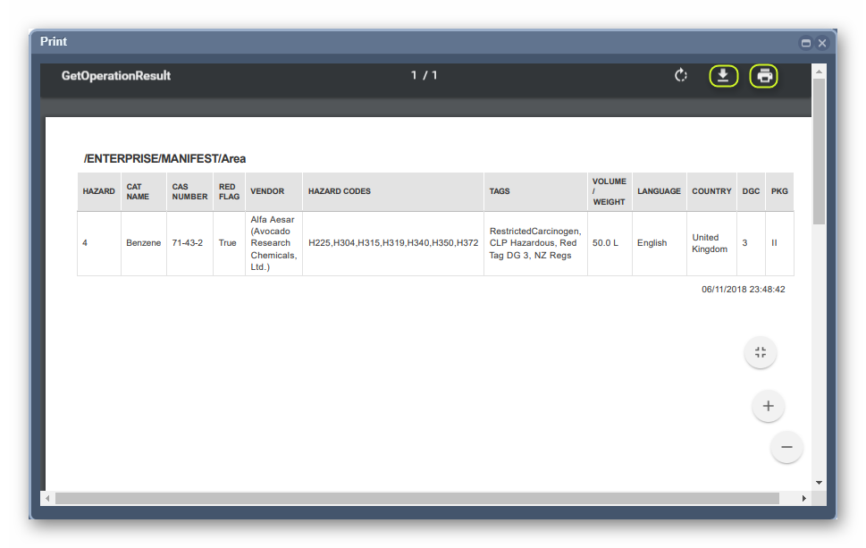The height and width of the screenshot is (548, 866).
Task: Click the Benzene table cell
Action: (143, 243)
